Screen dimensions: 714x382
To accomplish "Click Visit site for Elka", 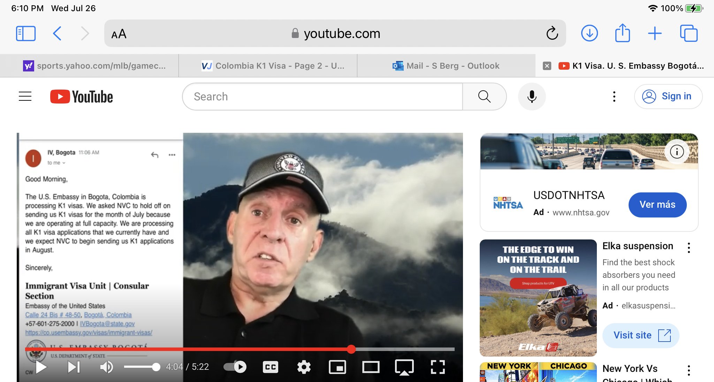I will pyautogui.click(x=641, y=335).
